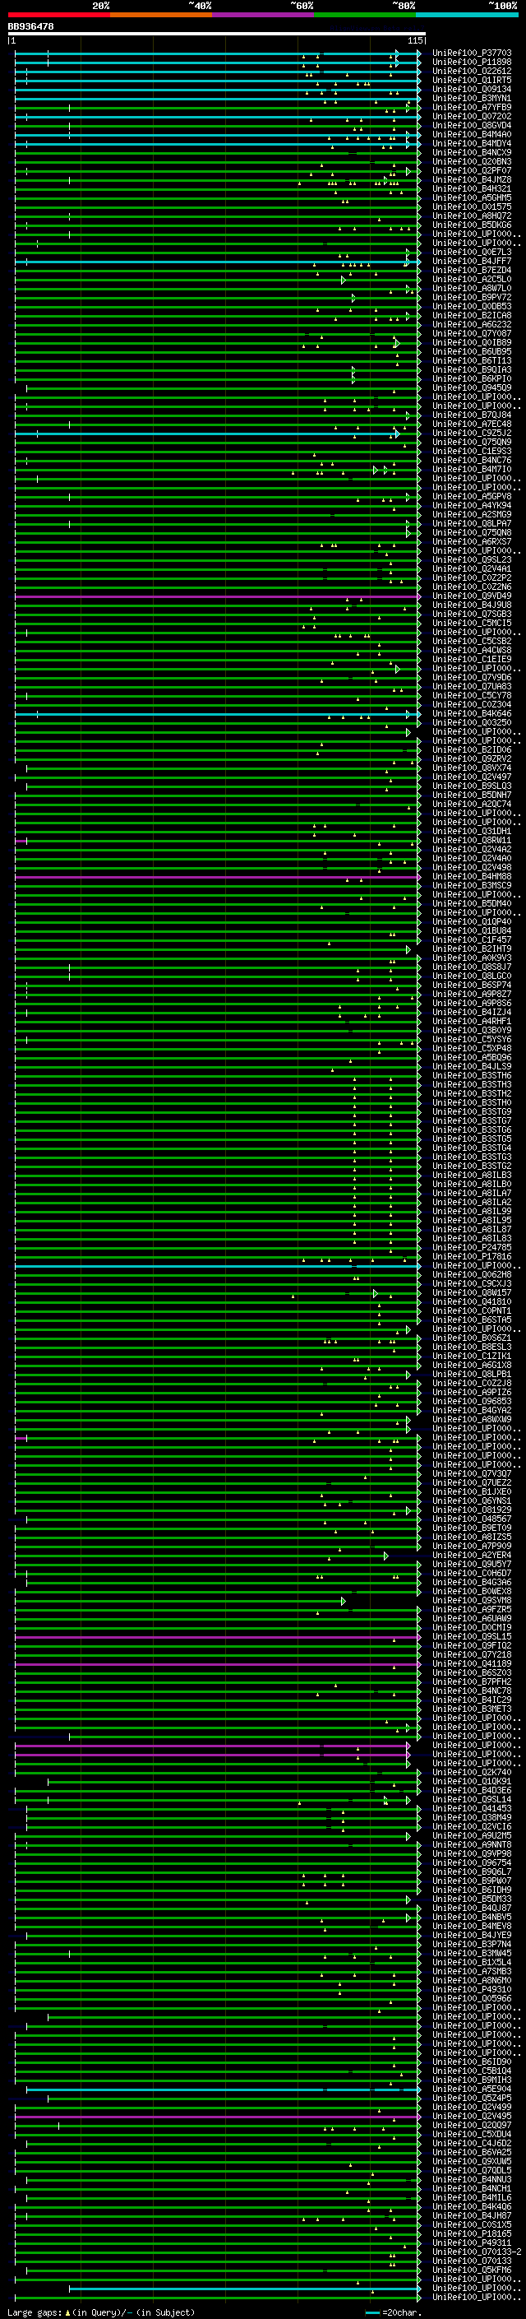Pick the UniRef100_C5B1Q4 result
526x2319 pixels.
[472, 2070]
